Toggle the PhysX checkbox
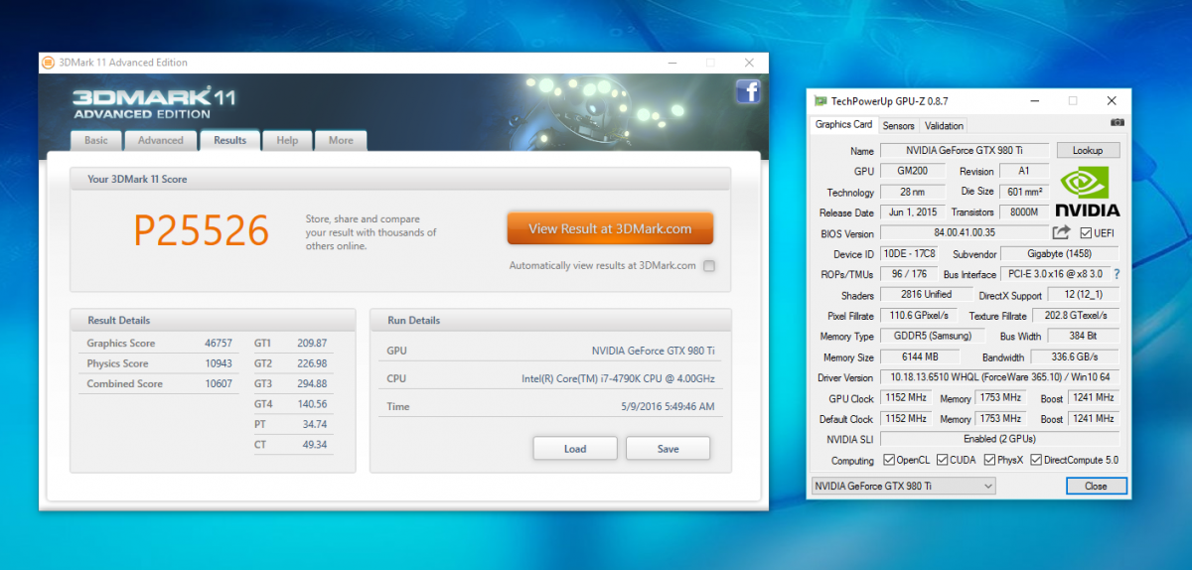 (x=990, y=461)
